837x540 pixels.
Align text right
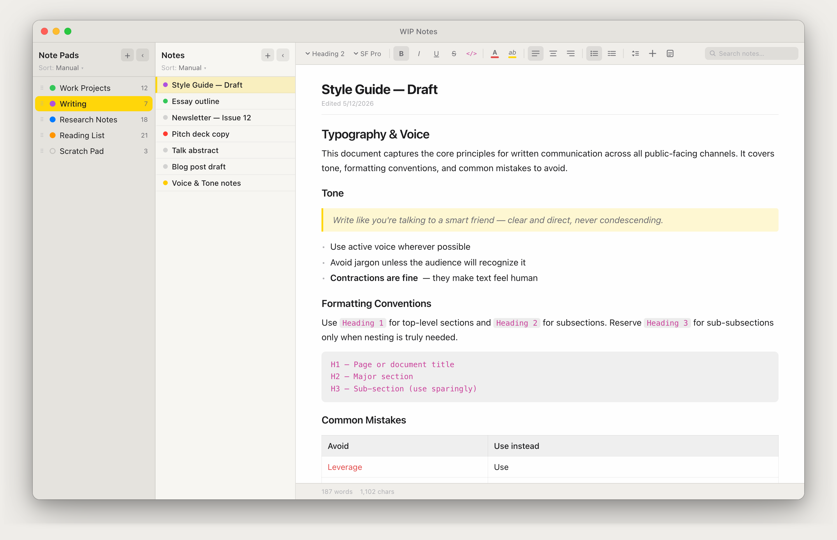[x=570, y=54]
